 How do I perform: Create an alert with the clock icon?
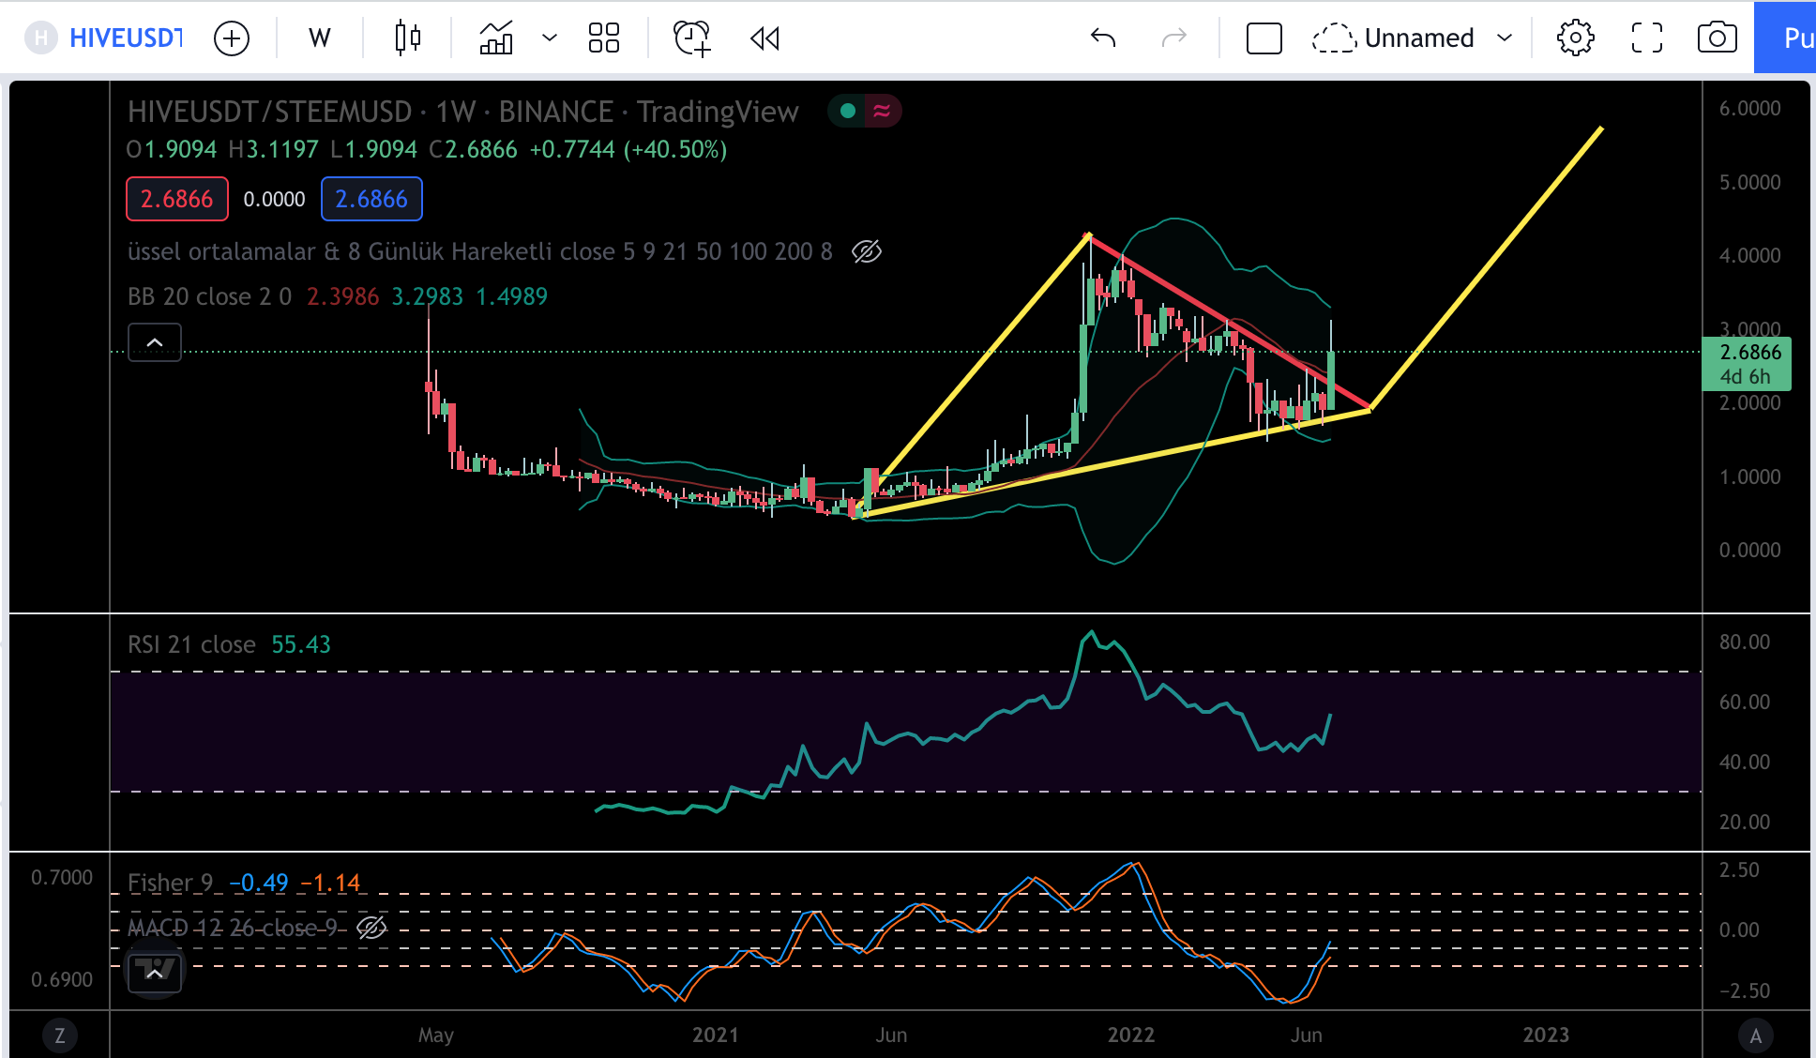tap(692, 38)
